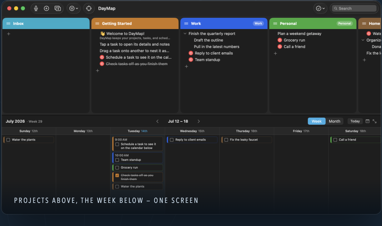
Task: Click the schedule icon beside Schedule a task
Action: (x=102, y=57)
